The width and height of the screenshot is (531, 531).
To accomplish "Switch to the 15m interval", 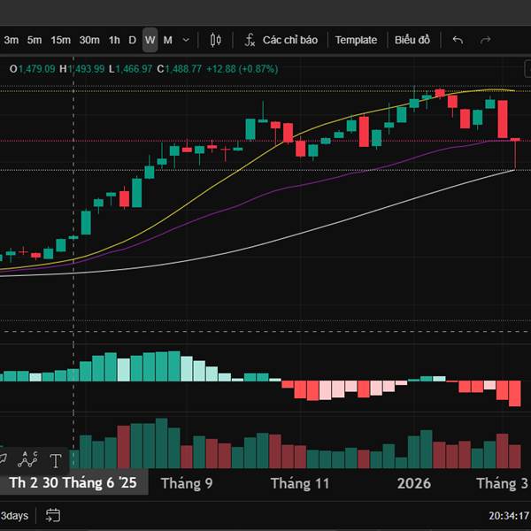I will coord(60,40).
